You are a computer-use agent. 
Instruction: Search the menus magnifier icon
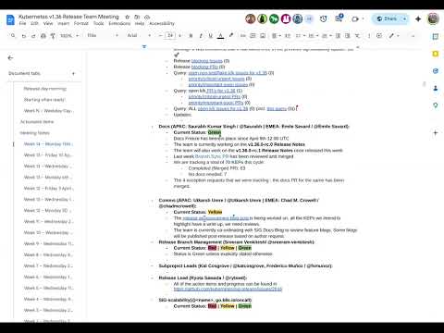(13, 36)
